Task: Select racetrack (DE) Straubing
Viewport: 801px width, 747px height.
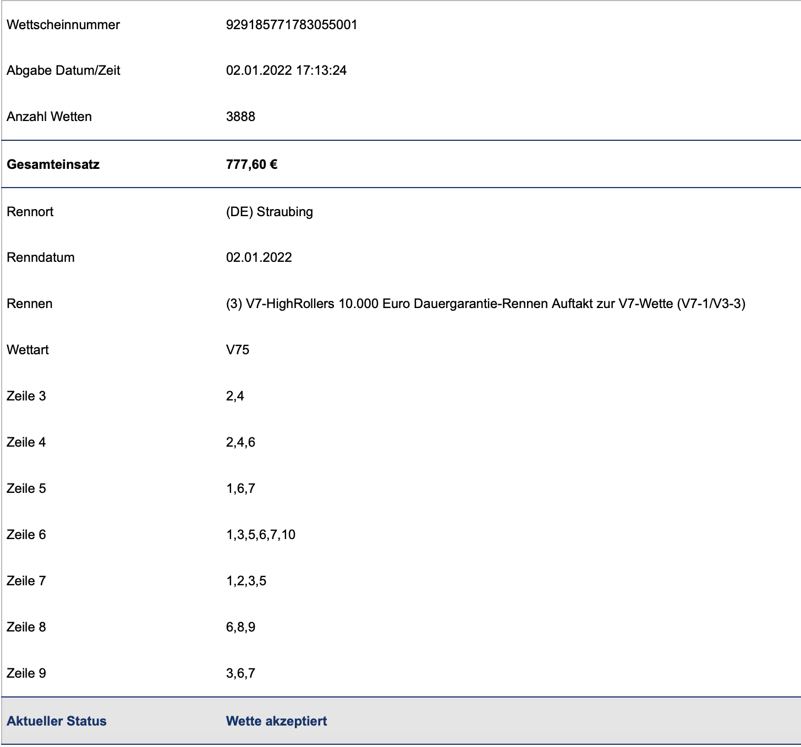Action: click(x=270, y=212)
